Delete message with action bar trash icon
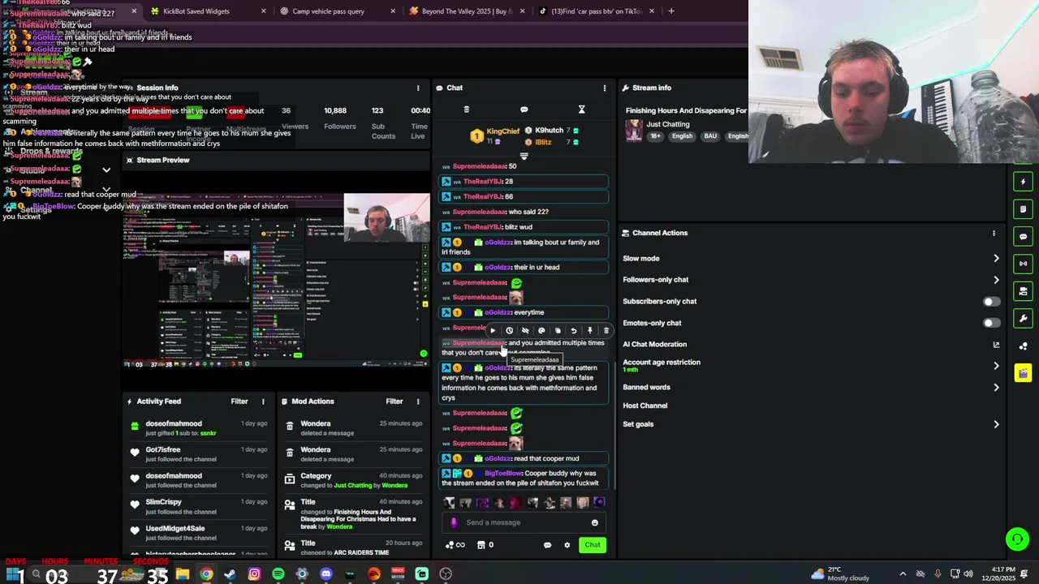 pos(606,331)
